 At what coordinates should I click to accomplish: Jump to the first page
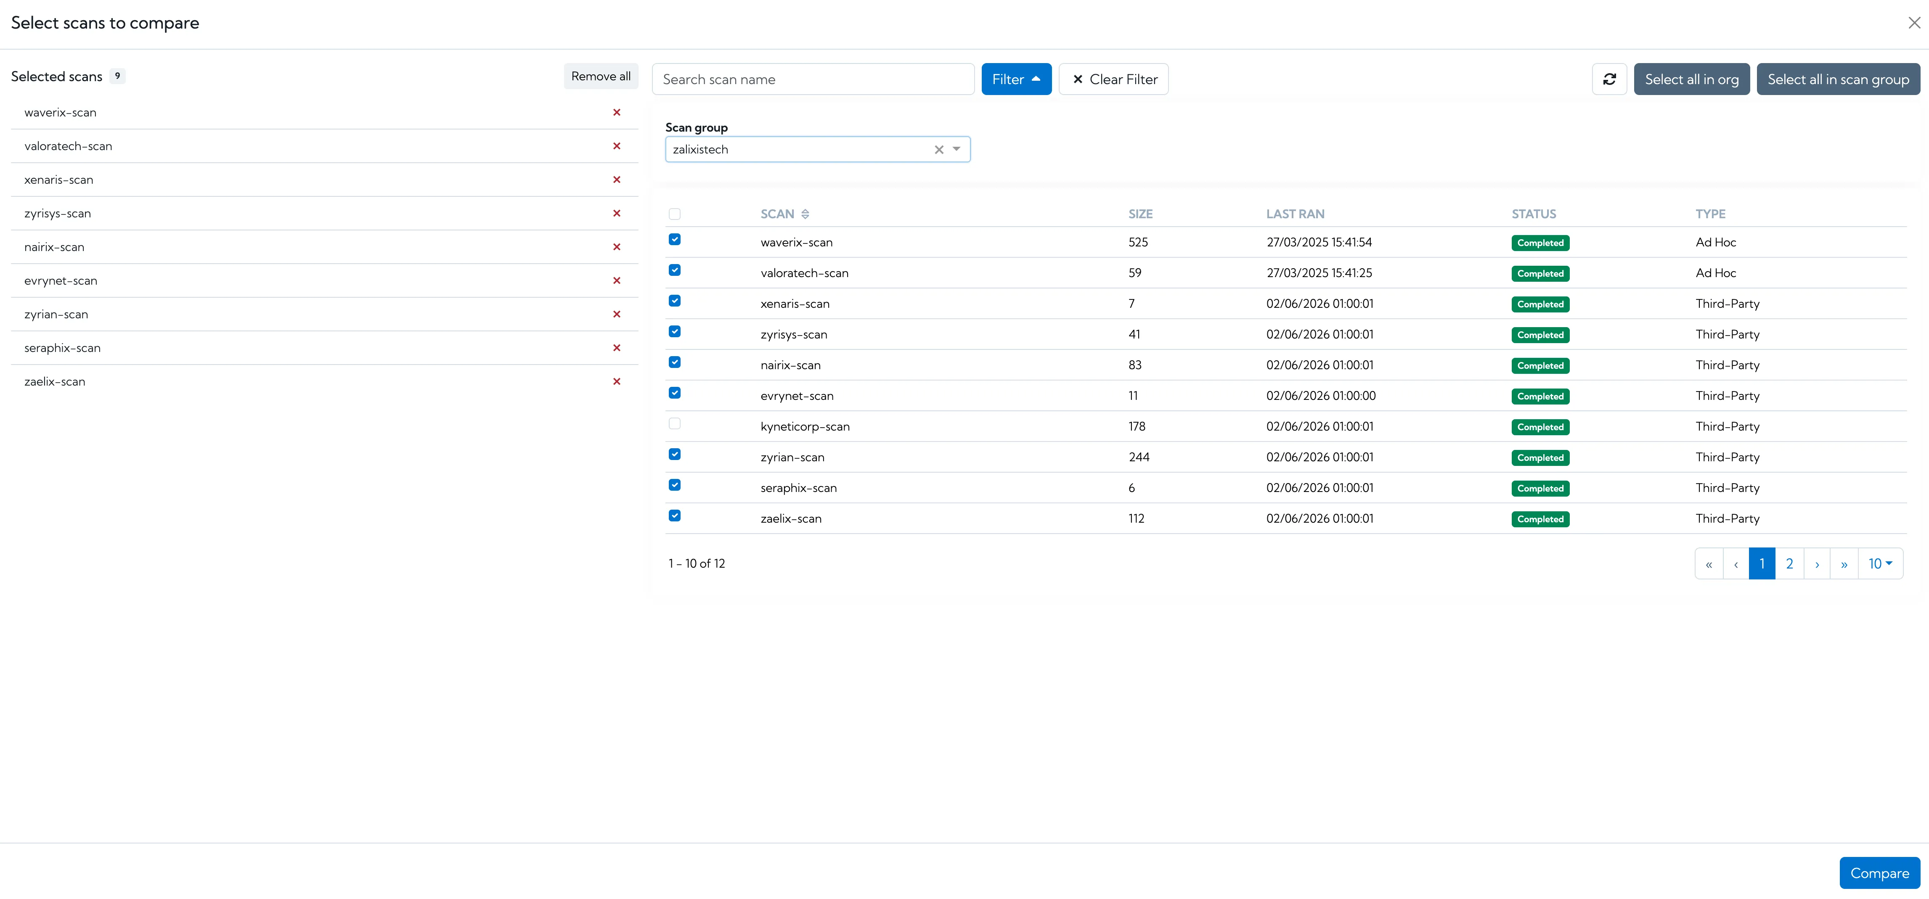pyautogui.click(x=1709, y=563)
